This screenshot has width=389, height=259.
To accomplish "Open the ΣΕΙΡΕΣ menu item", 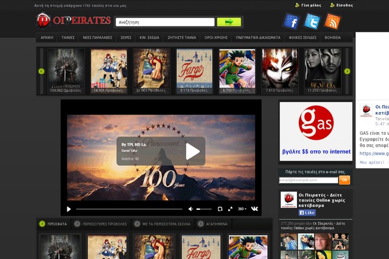I will coord(126,38).
